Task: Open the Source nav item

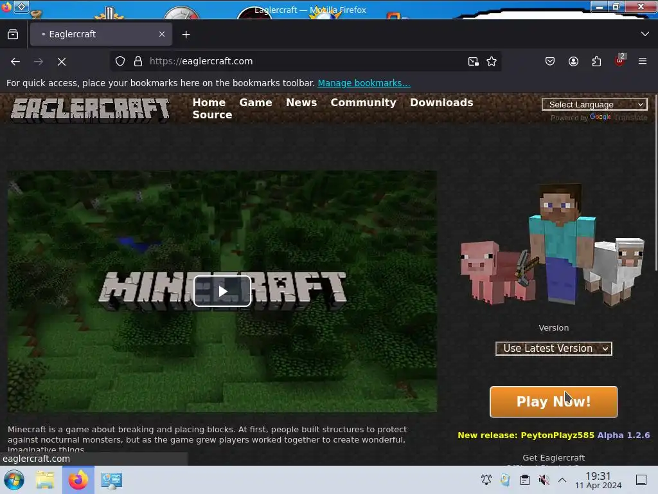Action: [212, 114]
